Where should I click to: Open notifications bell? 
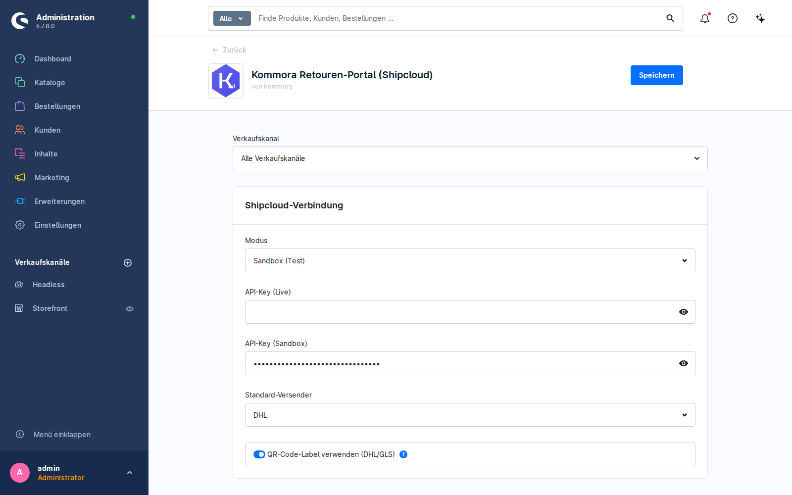(705, 18)
